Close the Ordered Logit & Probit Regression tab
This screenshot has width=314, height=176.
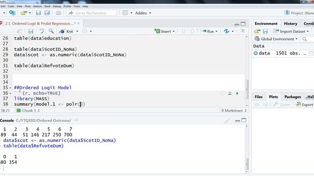coord(78,23)
